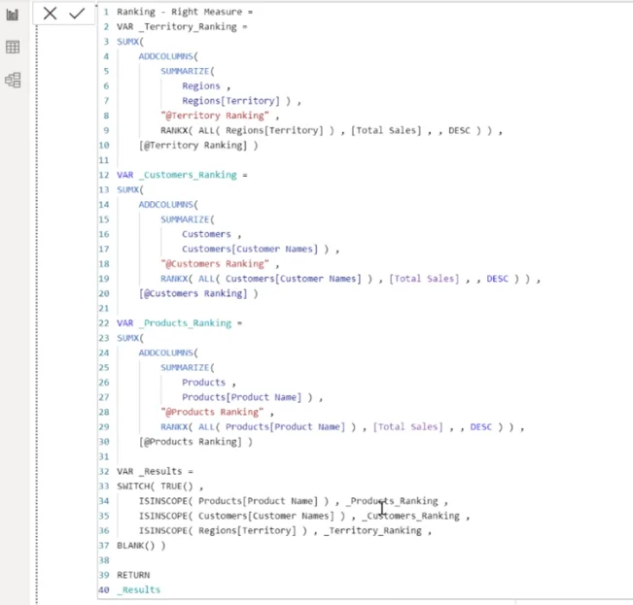Click DESC keyword on line 9
This screenshot has height=605, width=633.
click(x=459, y=130)
